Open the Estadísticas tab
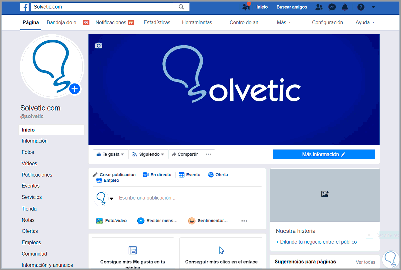The image size is (401, 270). 157,23
